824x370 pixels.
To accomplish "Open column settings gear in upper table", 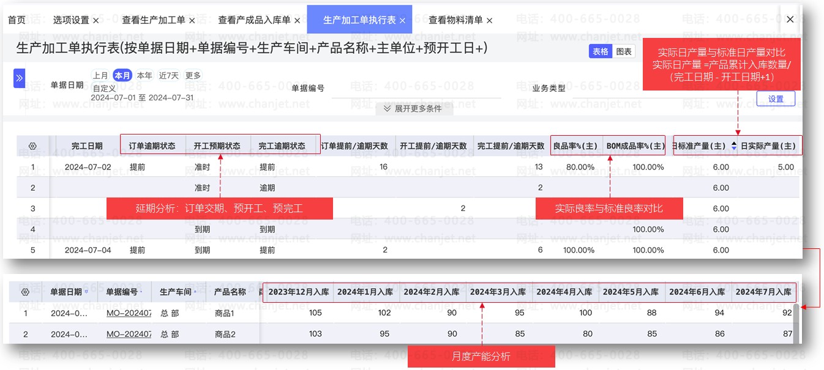I will 33,146.
